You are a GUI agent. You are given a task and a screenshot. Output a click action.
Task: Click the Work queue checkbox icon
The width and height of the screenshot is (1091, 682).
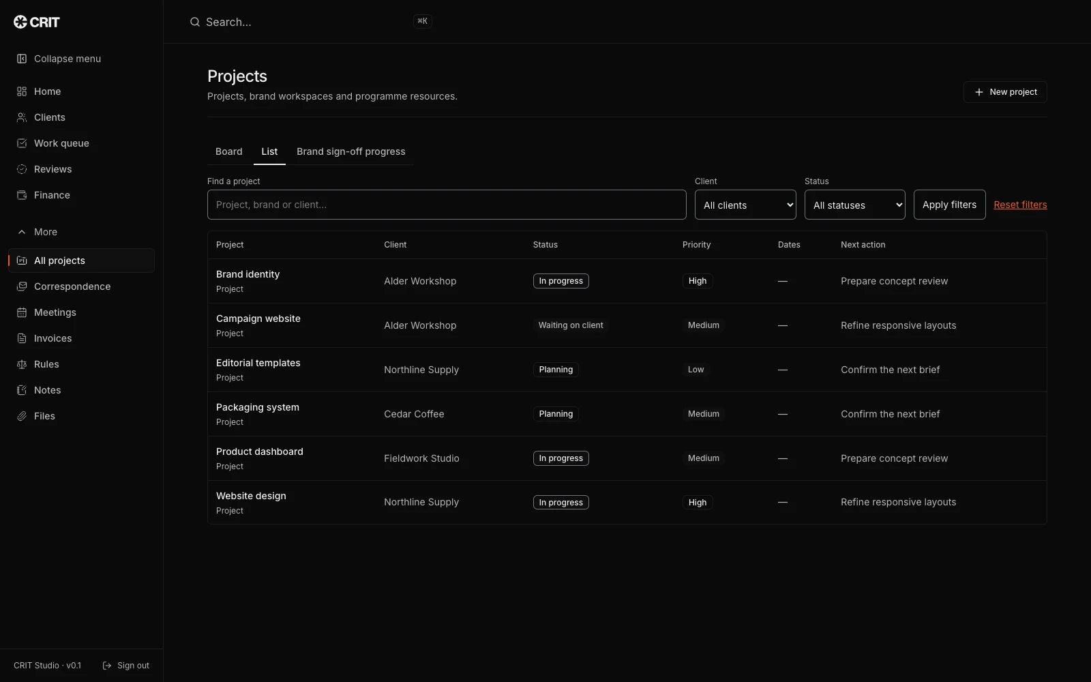[22, 143]
